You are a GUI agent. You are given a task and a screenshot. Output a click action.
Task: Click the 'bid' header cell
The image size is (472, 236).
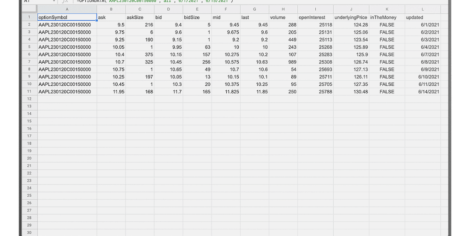[169, 18]
